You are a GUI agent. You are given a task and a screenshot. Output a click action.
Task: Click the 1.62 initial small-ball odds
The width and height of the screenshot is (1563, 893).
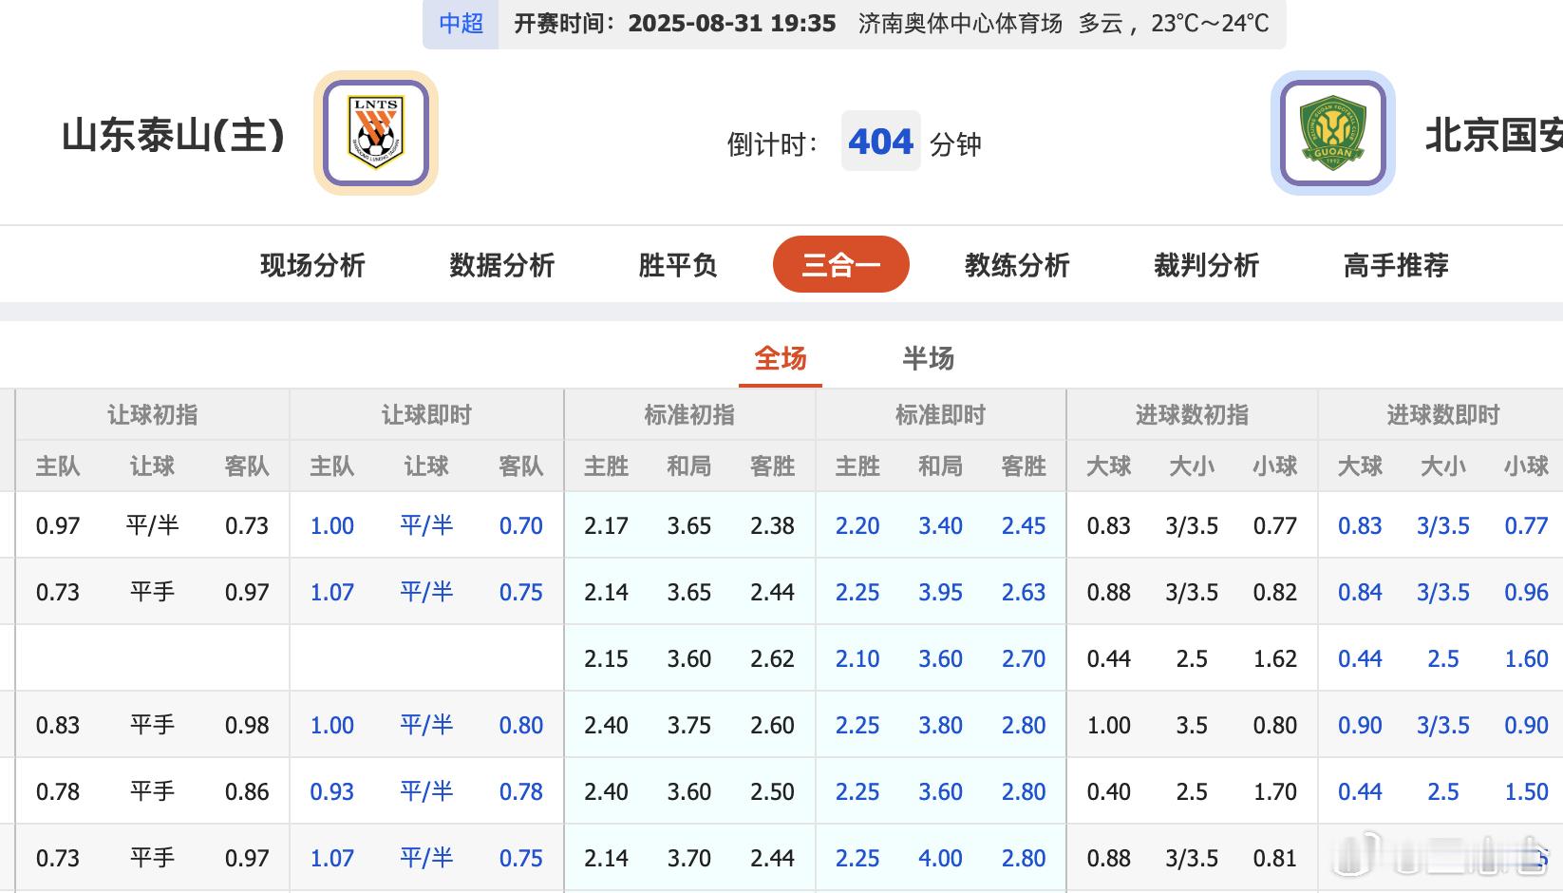(1274, 658)
